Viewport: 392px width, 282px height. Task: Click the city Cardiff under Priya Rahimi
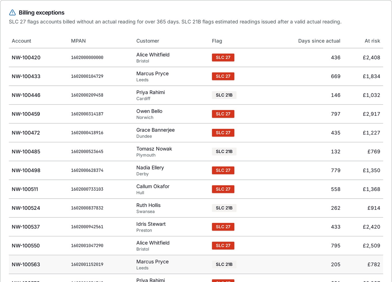tap(143, 99)
